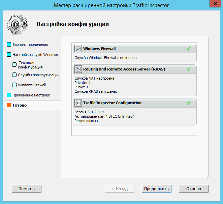This screenshot has height=204, width=223.
Task: Click the marker beside Windows Firewall step
Action: 14,85
